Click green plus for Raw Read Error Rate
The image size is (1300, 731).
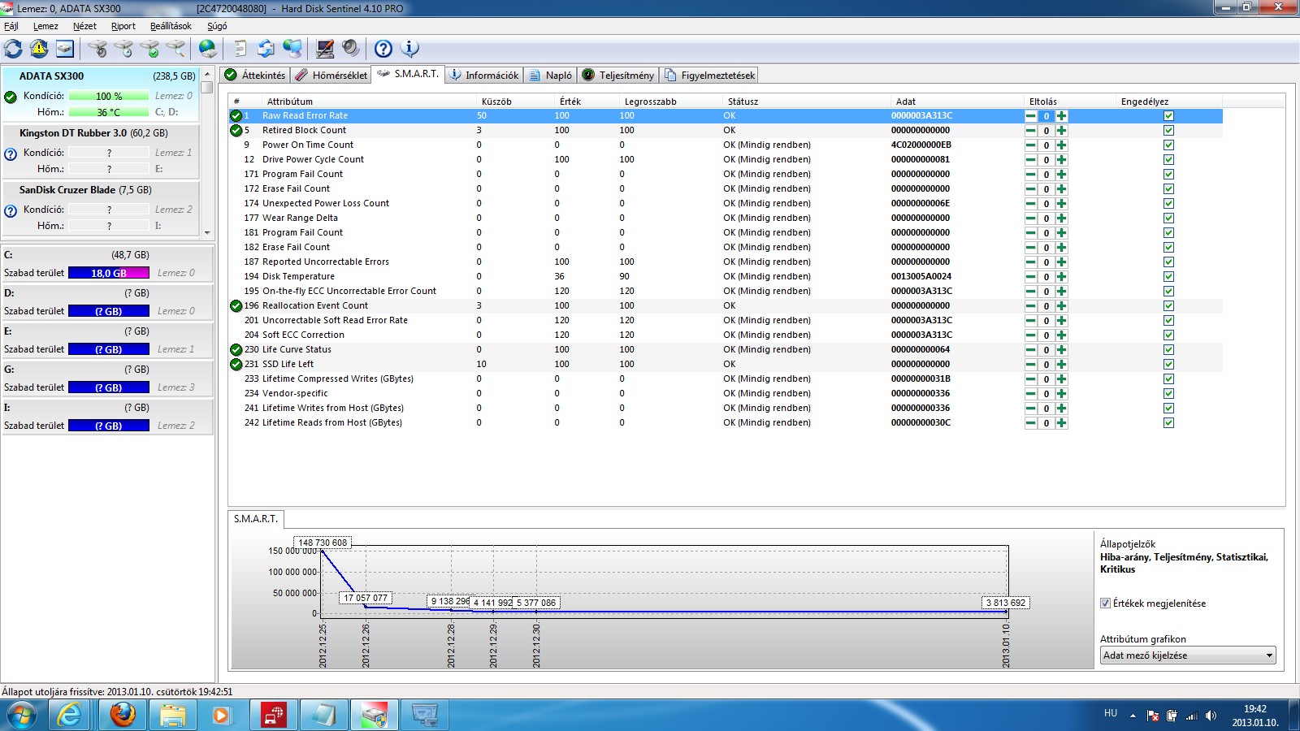(1061, 116)
